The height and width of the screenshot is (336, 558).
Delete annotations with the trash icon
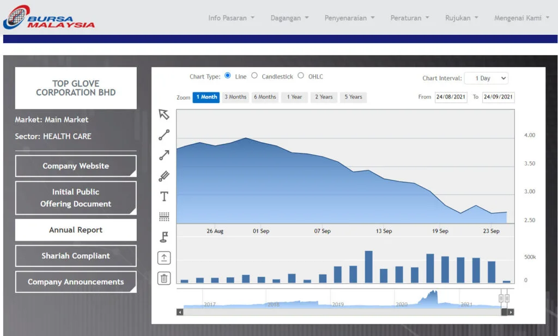point(164,278)
